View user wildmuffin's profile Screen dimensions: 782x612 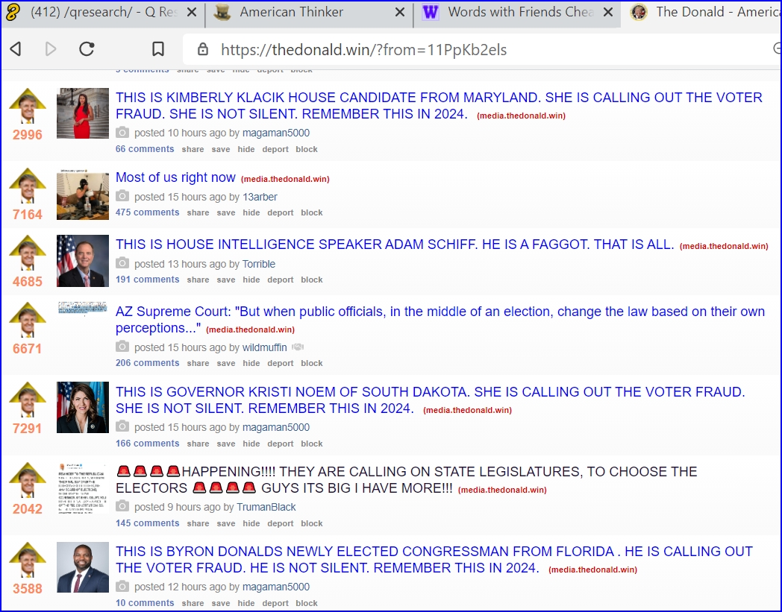(264, 347)
